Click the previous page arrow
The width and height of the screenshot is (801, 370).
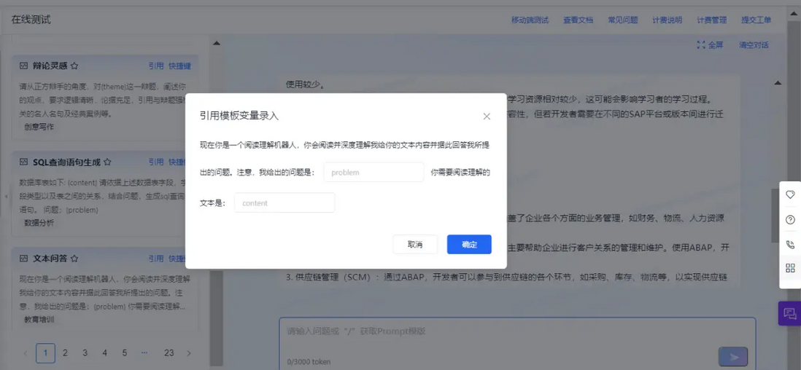click(26, 353)
